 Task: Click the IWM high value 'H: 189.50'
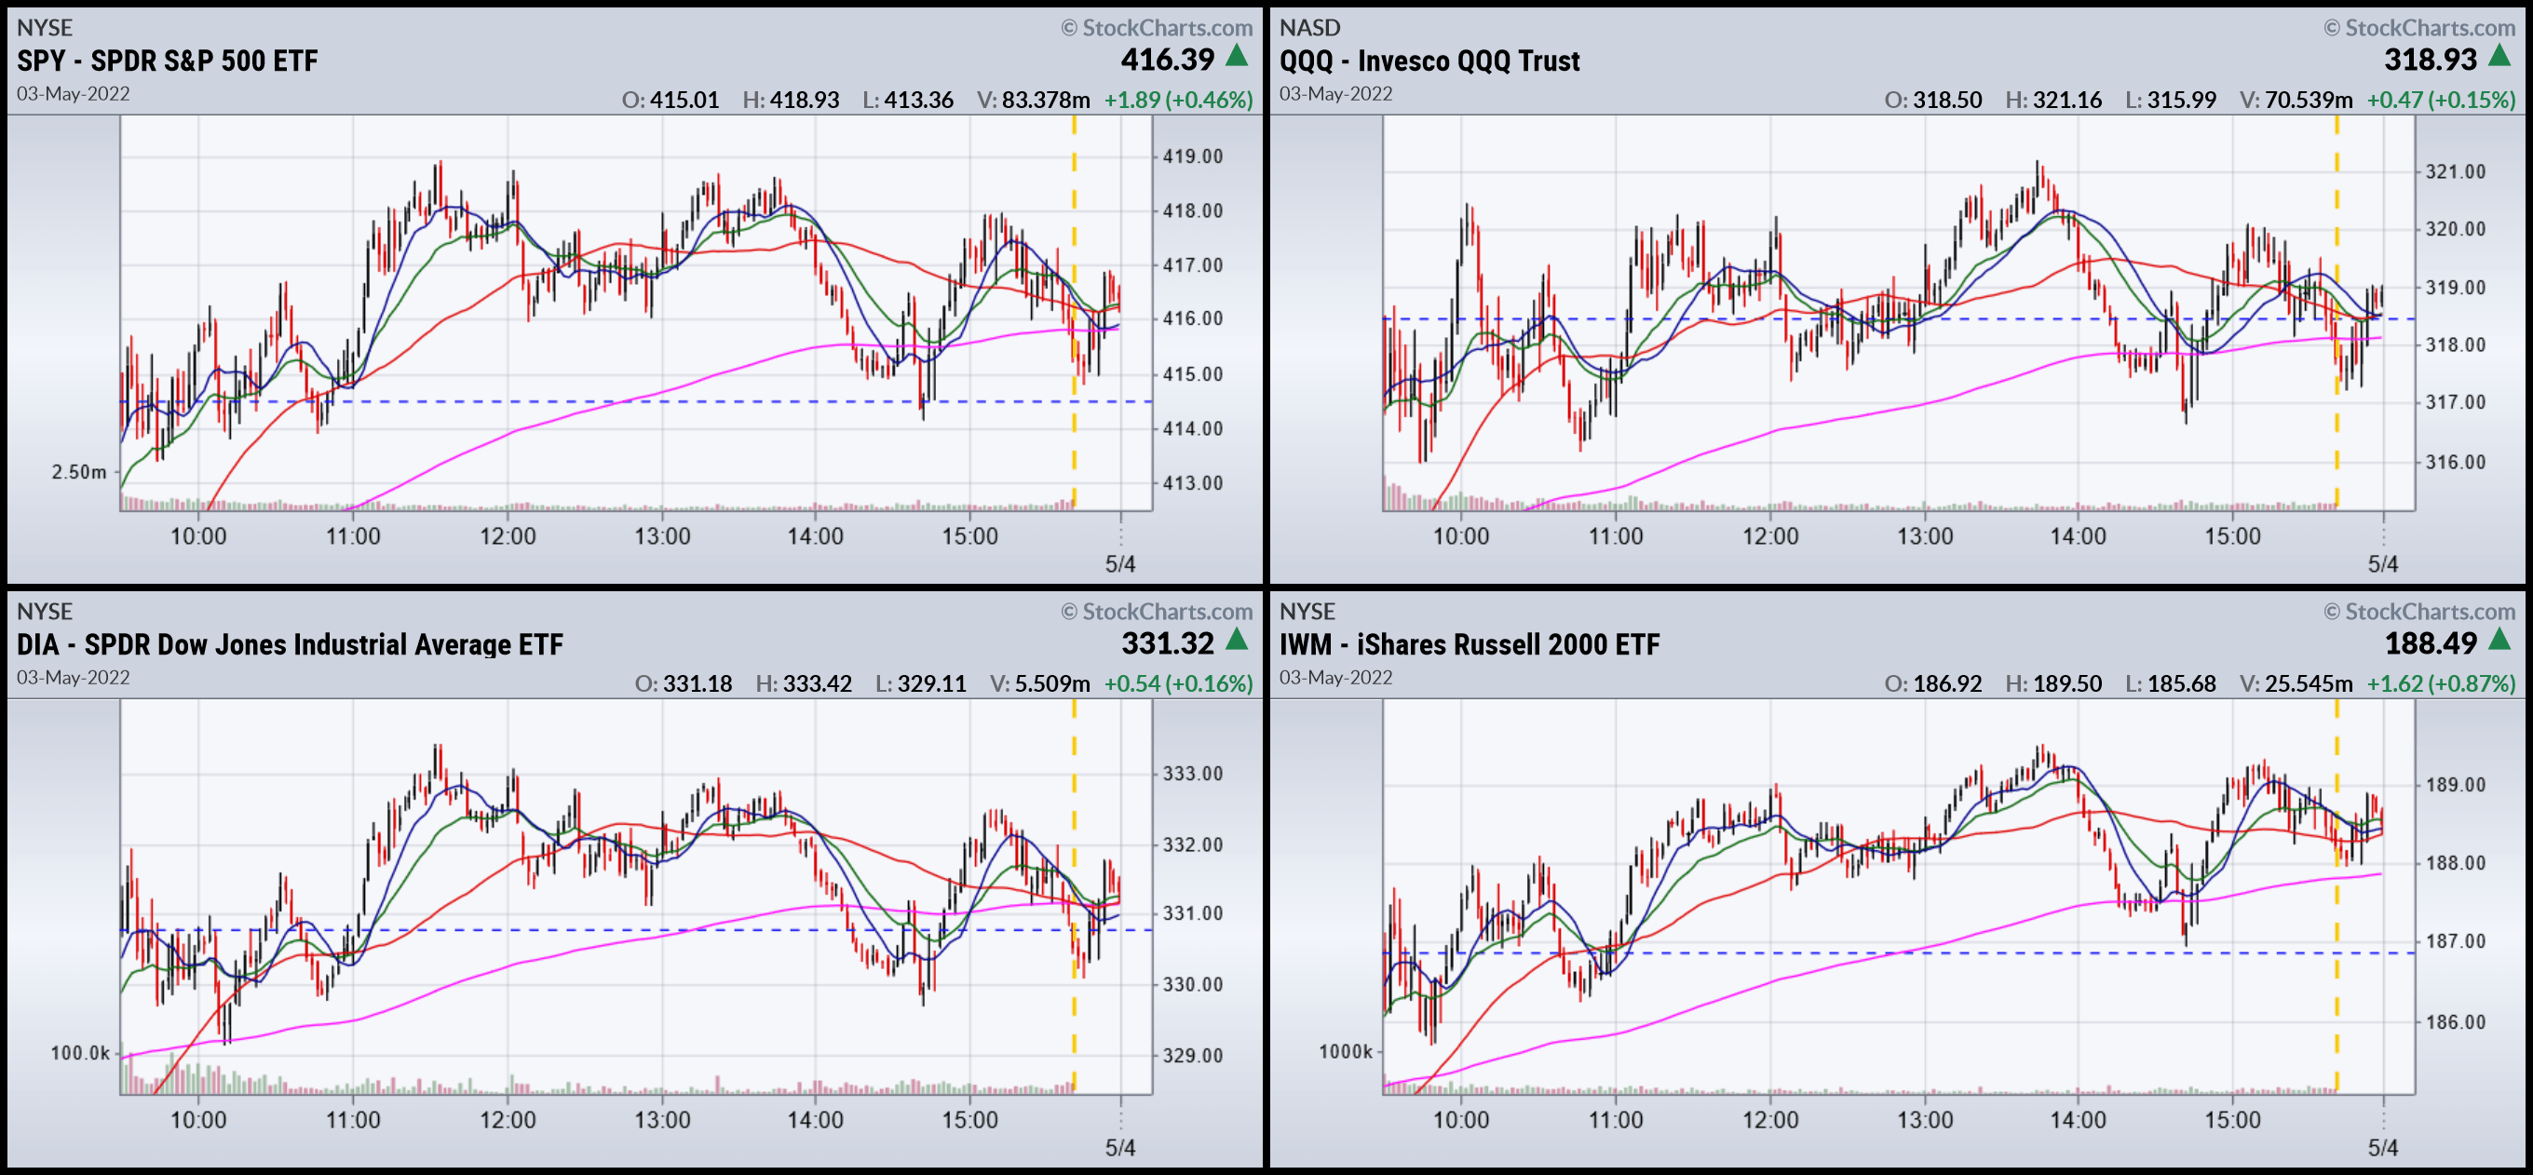click(x=2053, y=682)
